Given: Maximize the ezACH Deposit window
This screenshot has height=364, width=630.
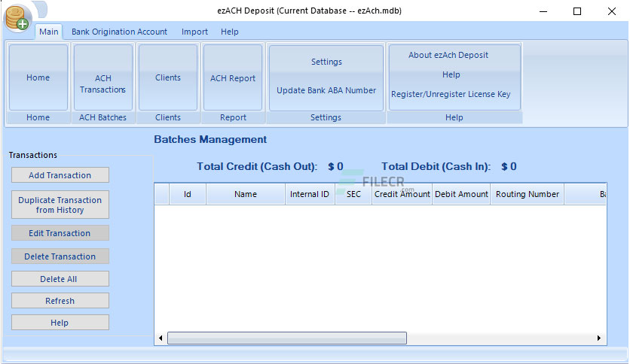Looking at the screenshot, I should 577,11.
